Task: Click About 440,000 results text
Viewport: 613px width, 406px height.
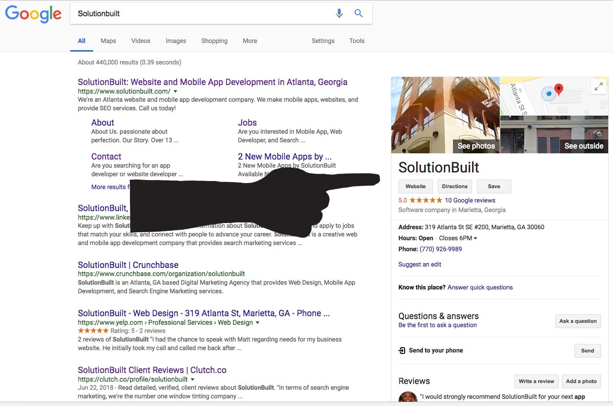Action: 129,62
